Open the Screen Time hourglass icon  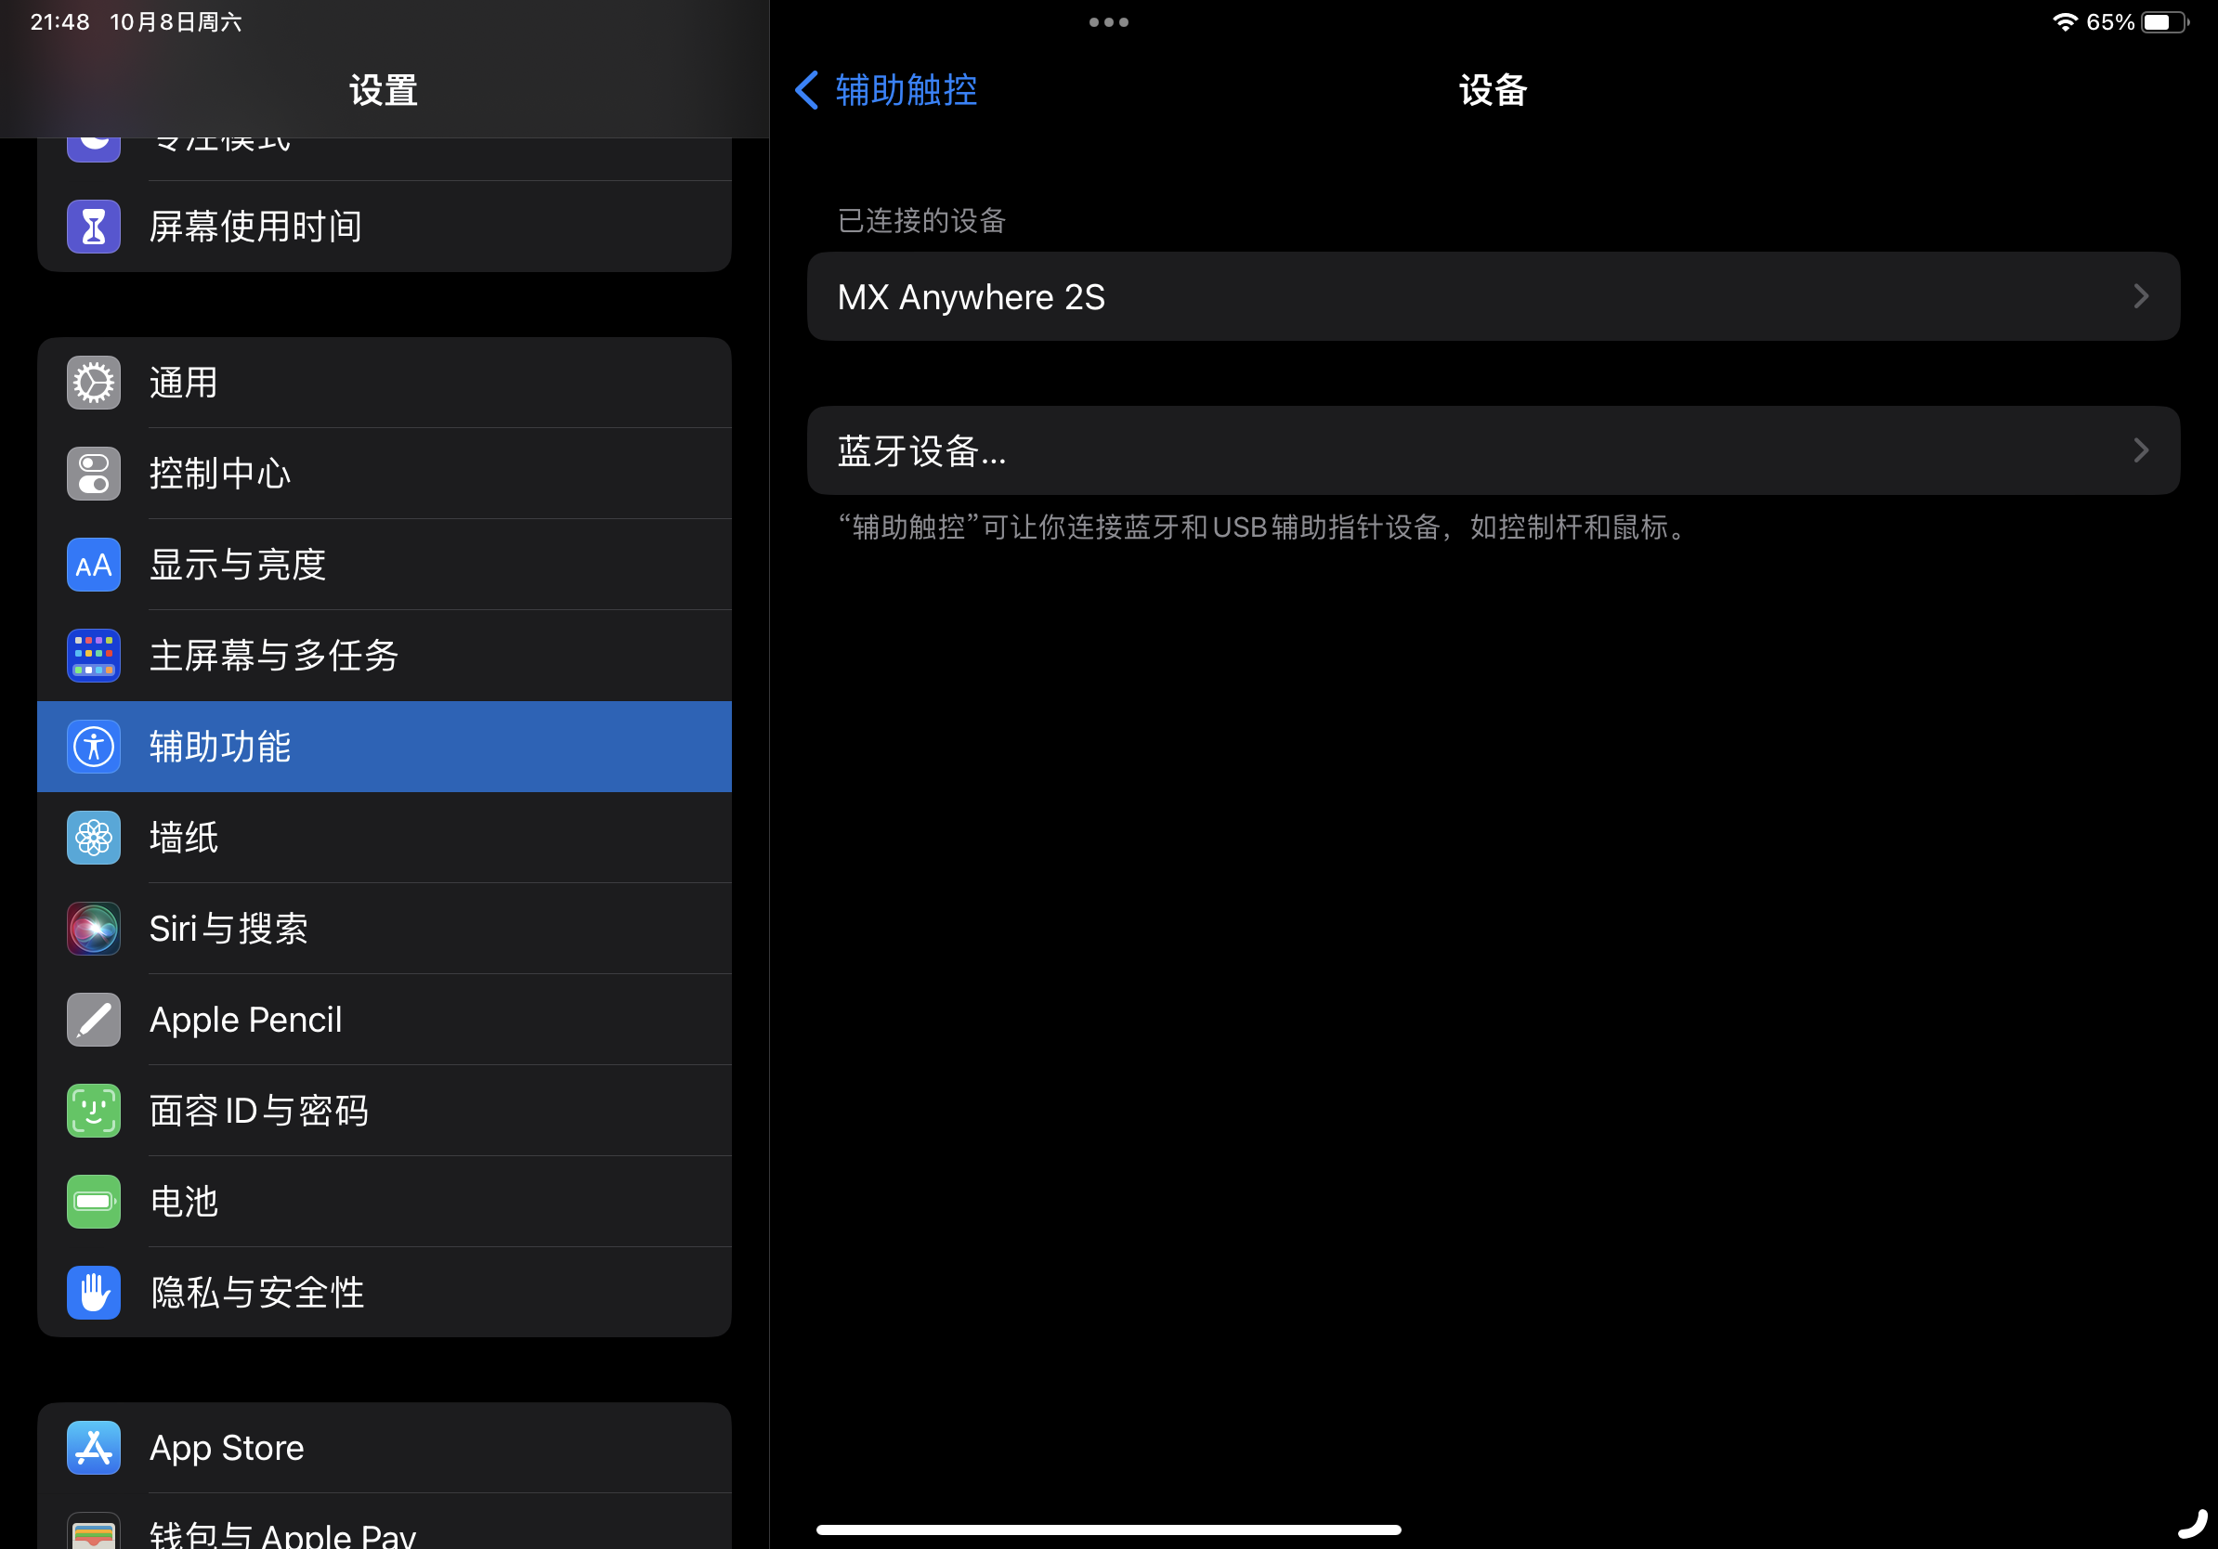coord(94,227)
